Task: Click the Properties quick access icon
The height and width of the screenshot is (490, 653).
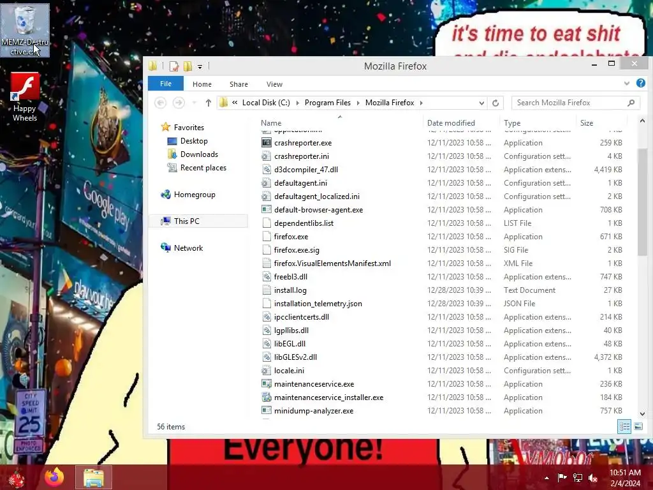Action: [x=174, y=66]
